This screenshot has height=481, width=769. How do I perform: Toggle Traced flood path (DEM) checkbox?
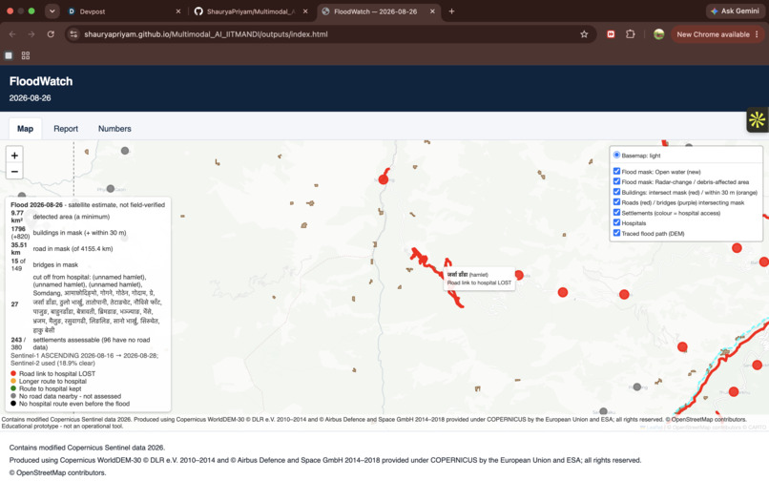(617, 233)
